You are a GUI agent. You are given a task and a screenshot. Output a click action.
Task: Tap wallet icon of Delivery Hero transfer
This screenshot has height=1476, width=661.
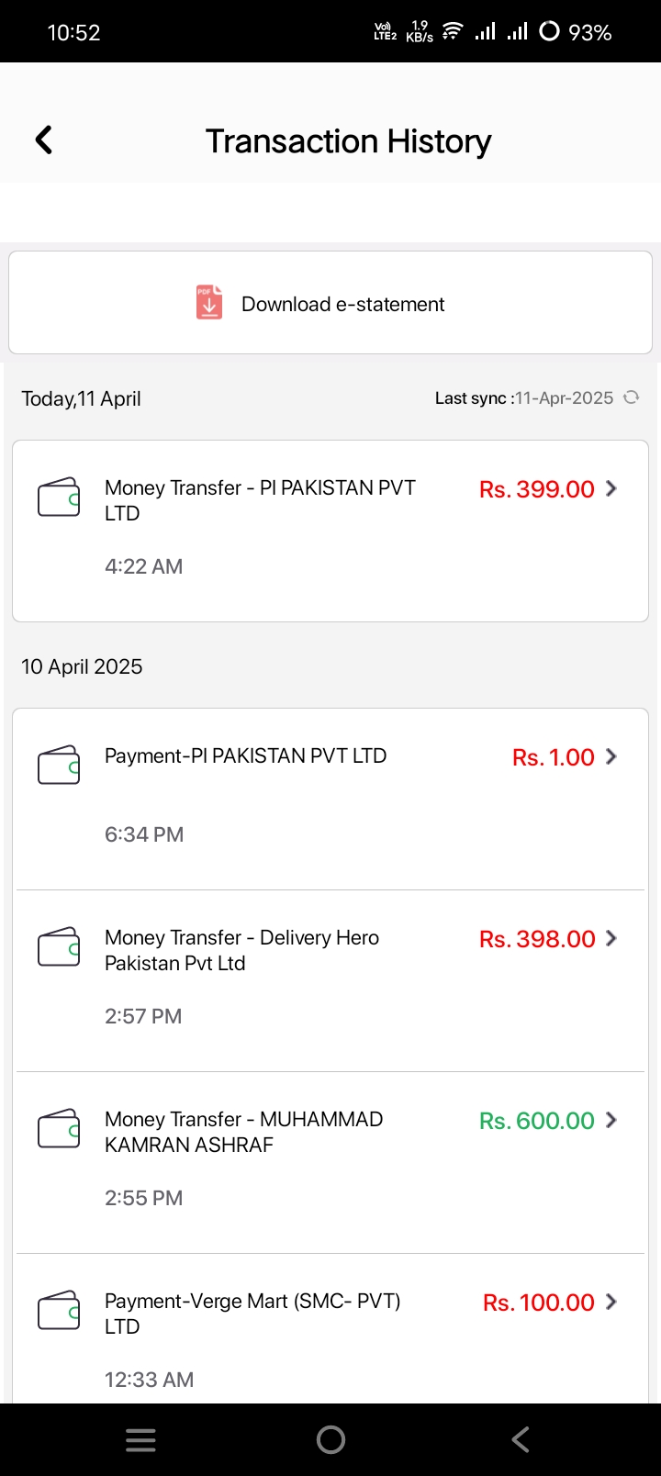[x=59, y=947]
